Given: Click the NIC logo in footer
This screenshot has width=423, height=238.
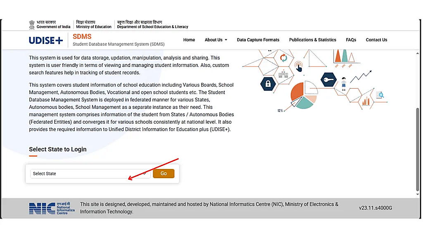Looking at the screenshot, I should coord(52,208).
